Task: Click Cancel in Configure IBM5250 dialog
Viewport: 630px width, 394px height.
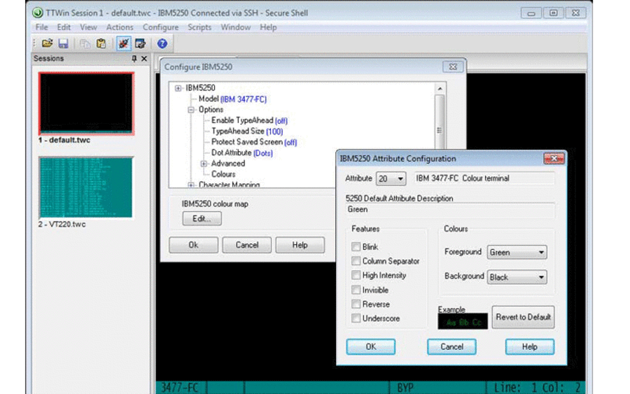Action: (246, 245)
